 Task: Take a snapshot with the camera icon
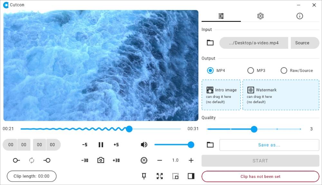pos(101,160)
